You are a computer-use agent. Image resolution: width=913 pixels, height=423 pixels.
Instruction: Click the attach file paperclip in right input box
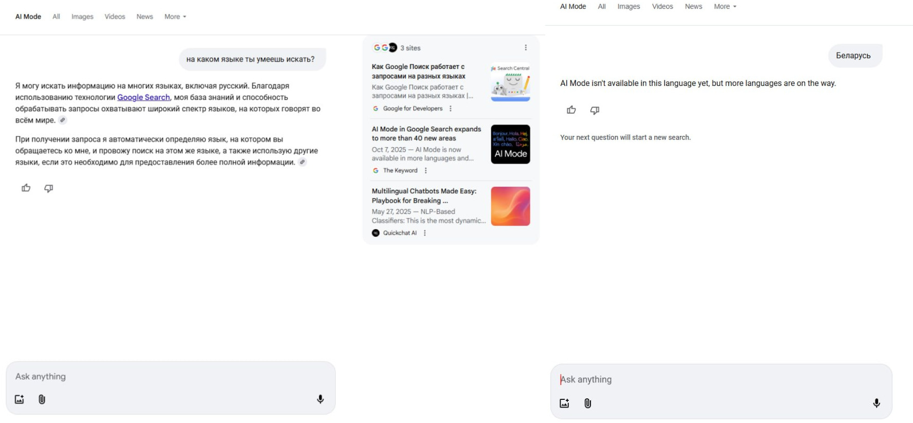[x=588, y=403]
